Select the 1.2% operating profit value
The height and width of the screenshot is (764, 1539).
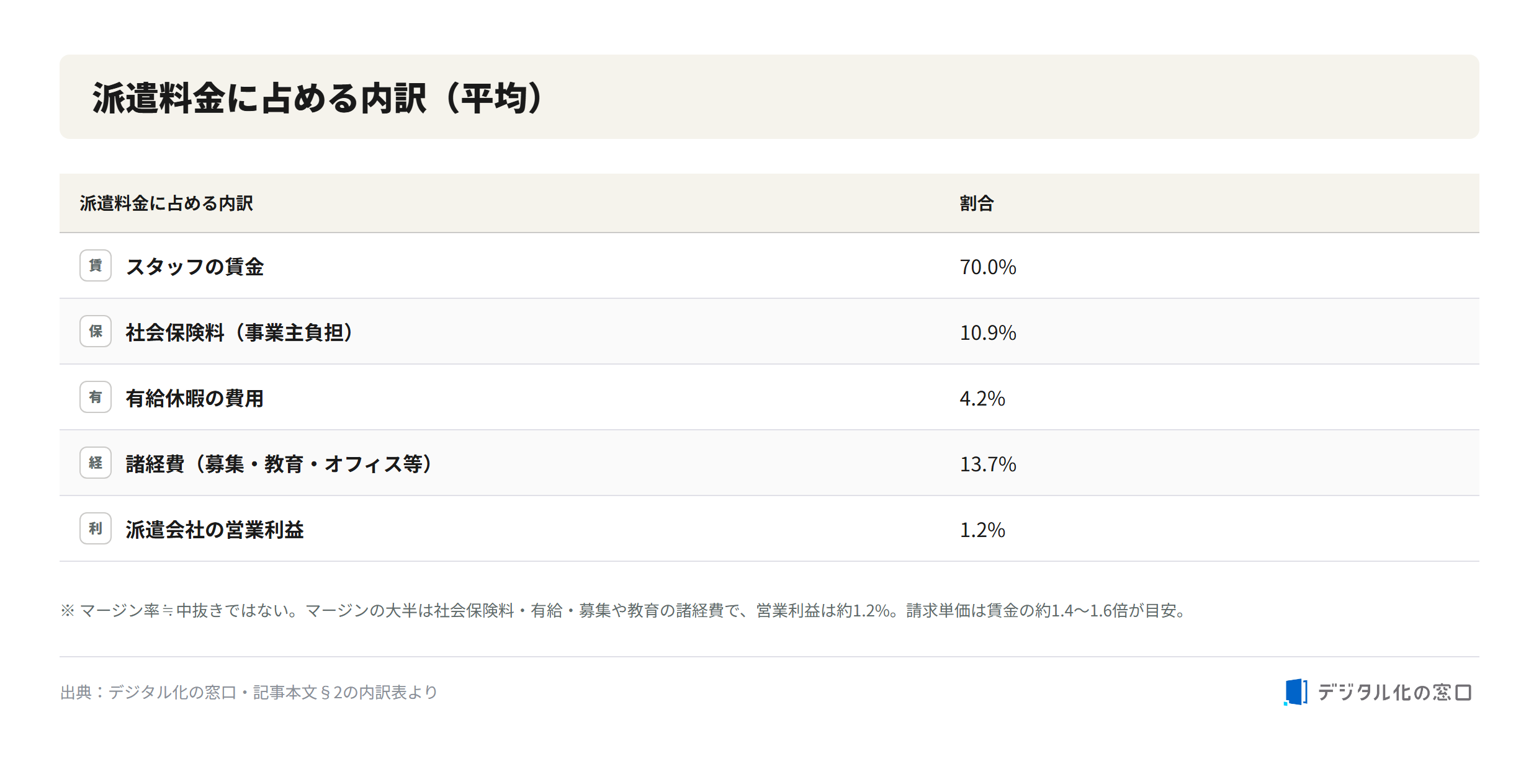click(982, 530)
